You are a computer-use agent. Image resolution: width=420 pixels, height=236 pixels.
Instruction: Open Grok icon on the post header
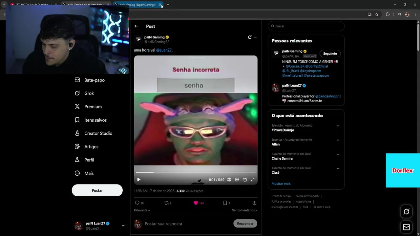coord(250,37)
